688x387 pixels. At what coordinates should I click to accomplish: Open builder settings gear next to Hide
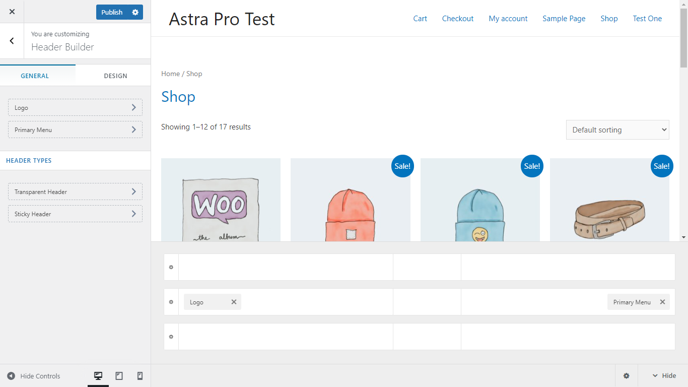627,376
